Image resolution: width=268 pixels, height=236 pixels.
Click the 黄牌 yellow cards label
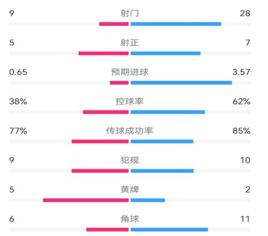pos(130,189)
